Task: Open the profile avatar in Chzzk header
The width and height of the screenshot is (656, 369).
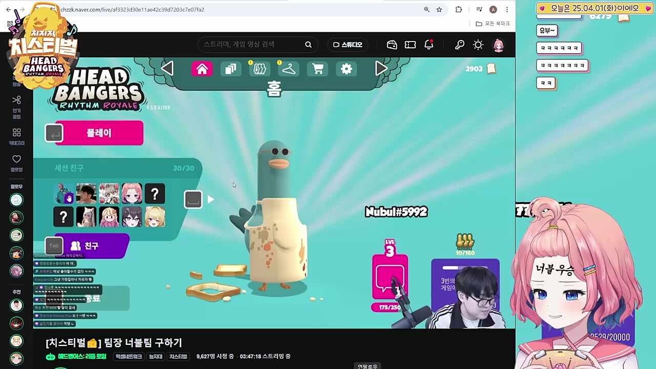Action: 499,45
